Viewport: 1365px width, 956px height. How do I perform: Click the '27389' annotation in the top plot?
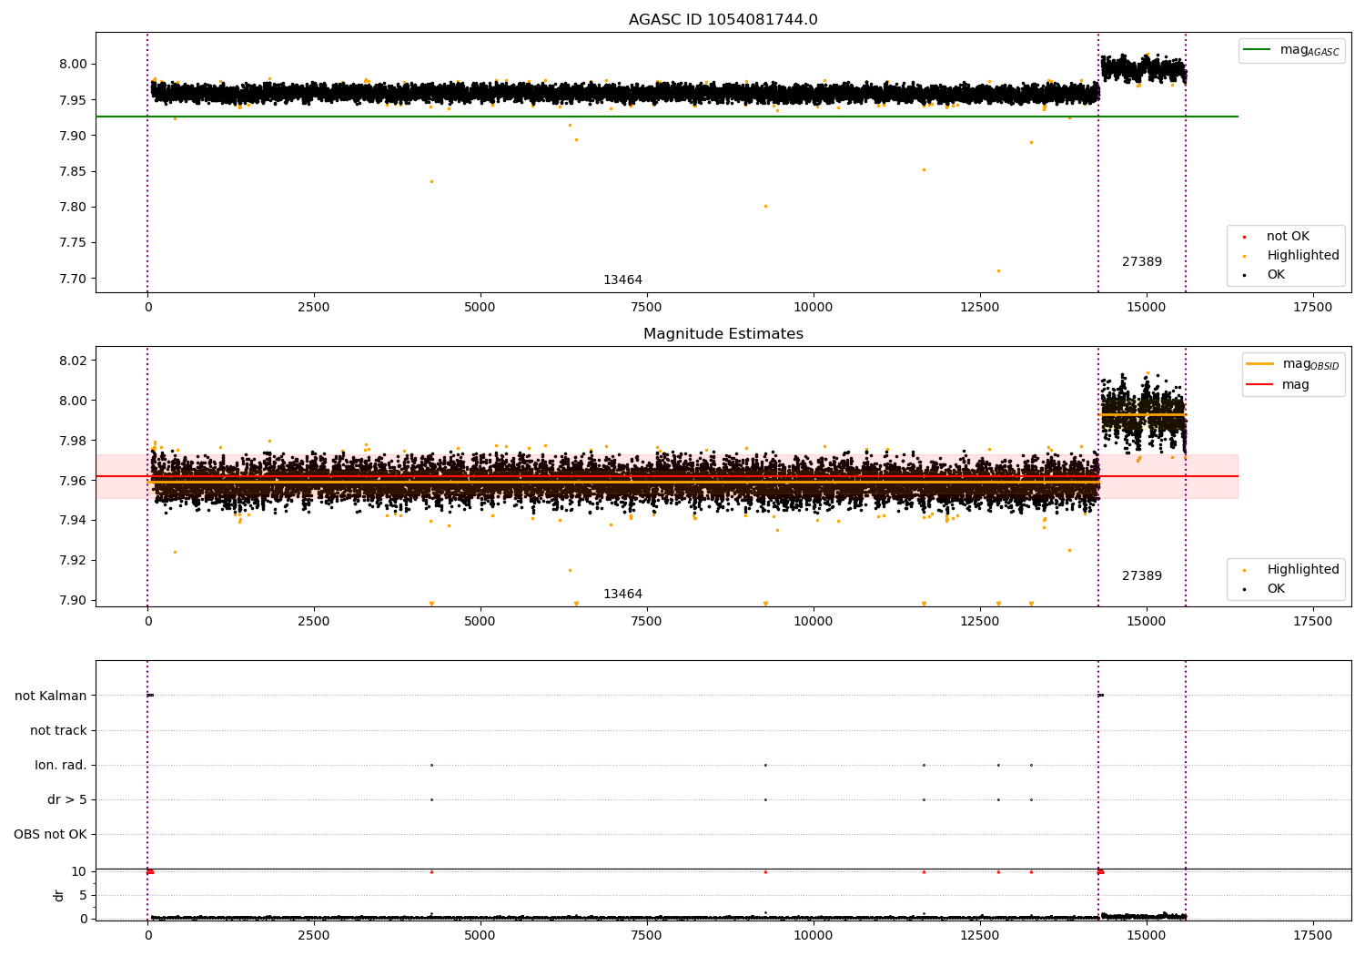[x=1142, y=261]
